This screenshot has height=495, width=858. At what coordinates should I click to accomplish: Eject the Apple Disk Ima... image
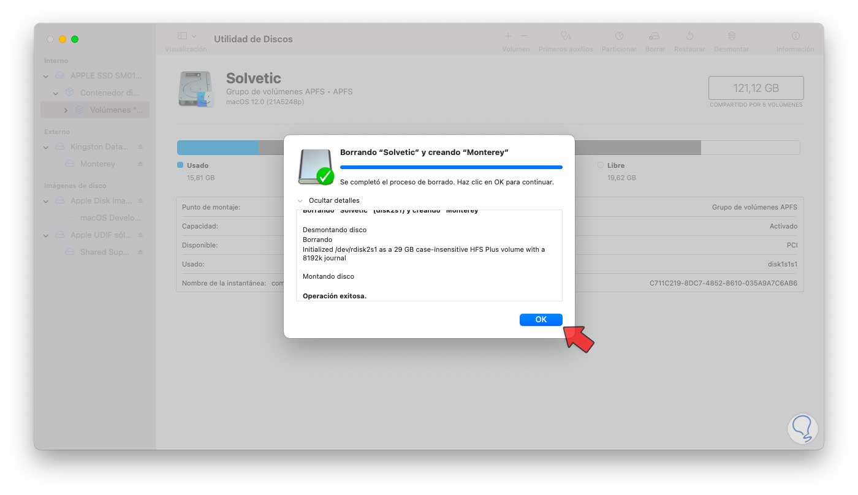[x=140, y=201]
